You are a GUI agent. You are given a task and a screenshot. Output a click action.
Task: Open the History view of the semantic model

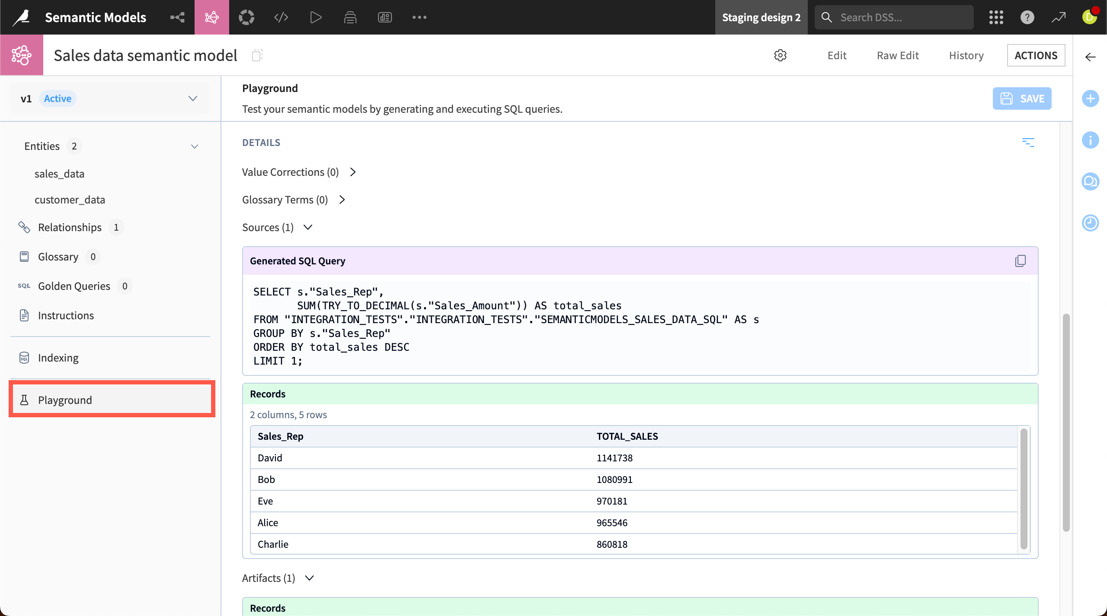coord(966,55)
